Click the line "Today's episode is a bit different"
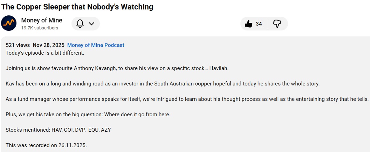 click(x=45, y=53)
